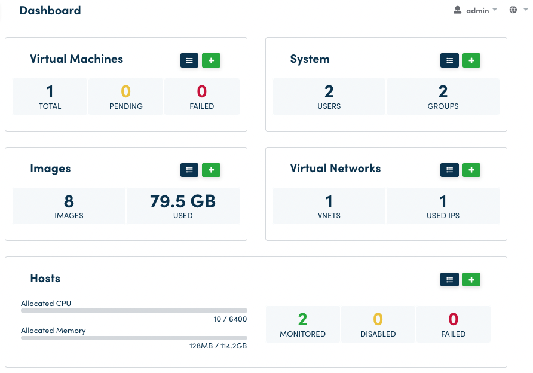Screen dimensions: 533x373
Task: Select the failed Virtual Machines tile
Action: (x=202, y=97)
